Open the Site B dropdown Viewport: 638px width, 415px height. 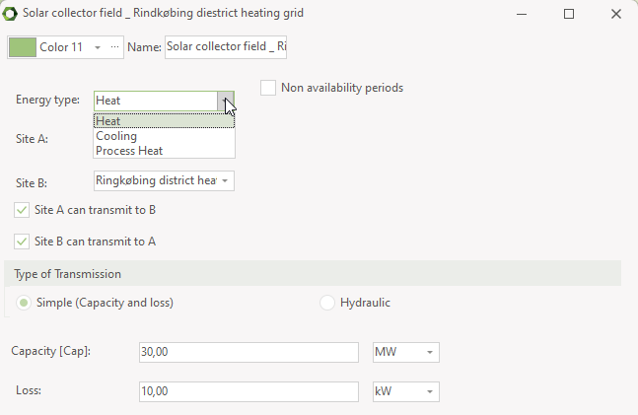[x=226, y=180]
